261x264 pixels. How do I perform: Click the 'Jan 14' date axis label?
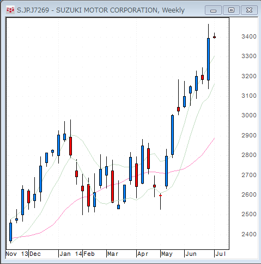click(71, 254)
